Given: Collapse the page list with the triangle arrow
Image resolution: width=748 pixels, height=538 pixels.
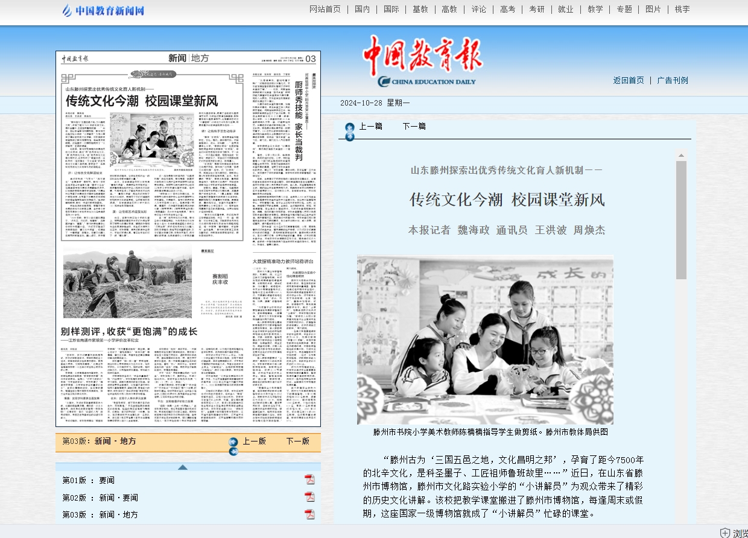Looking at the screenshot, I should (183, 467).
